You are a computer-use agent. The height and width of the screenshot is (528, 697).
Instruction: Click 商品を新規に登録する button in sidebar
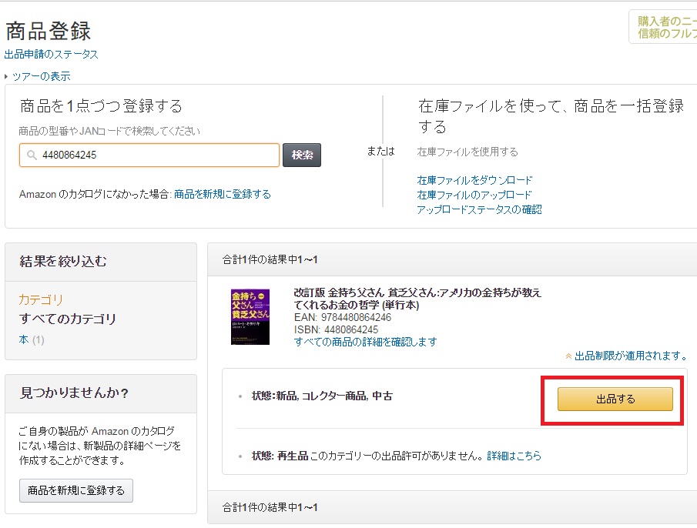pos(76,491)
